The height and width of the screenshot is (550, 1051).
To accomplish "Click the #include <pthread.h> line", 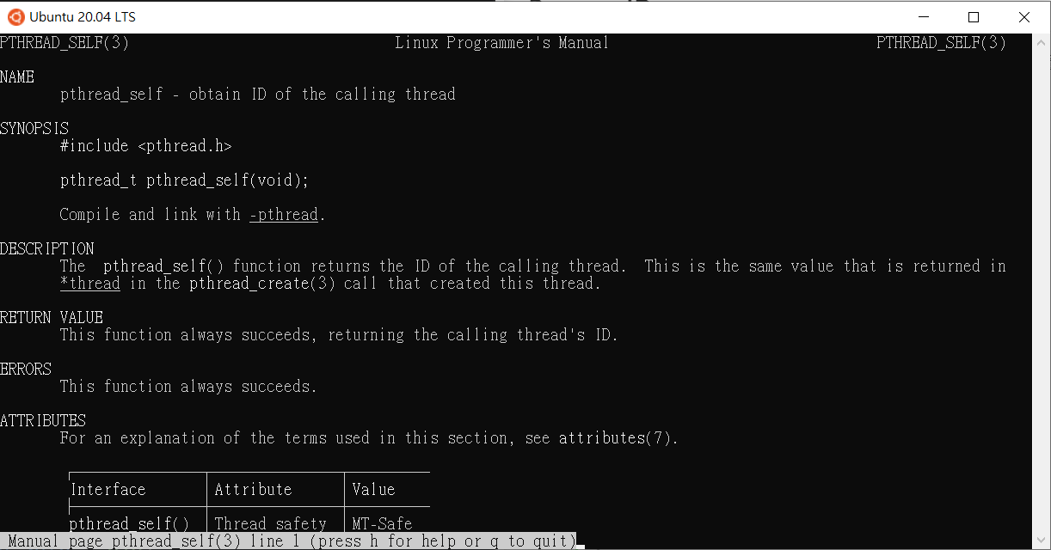I will pyautogui.click(x=146, y=146).
